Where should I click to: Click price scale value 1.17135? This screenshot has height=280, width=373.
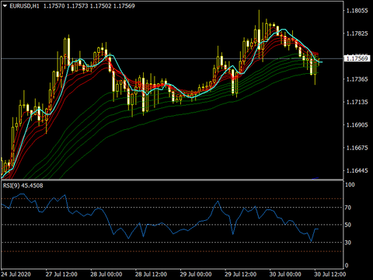(x=357, y=102)
